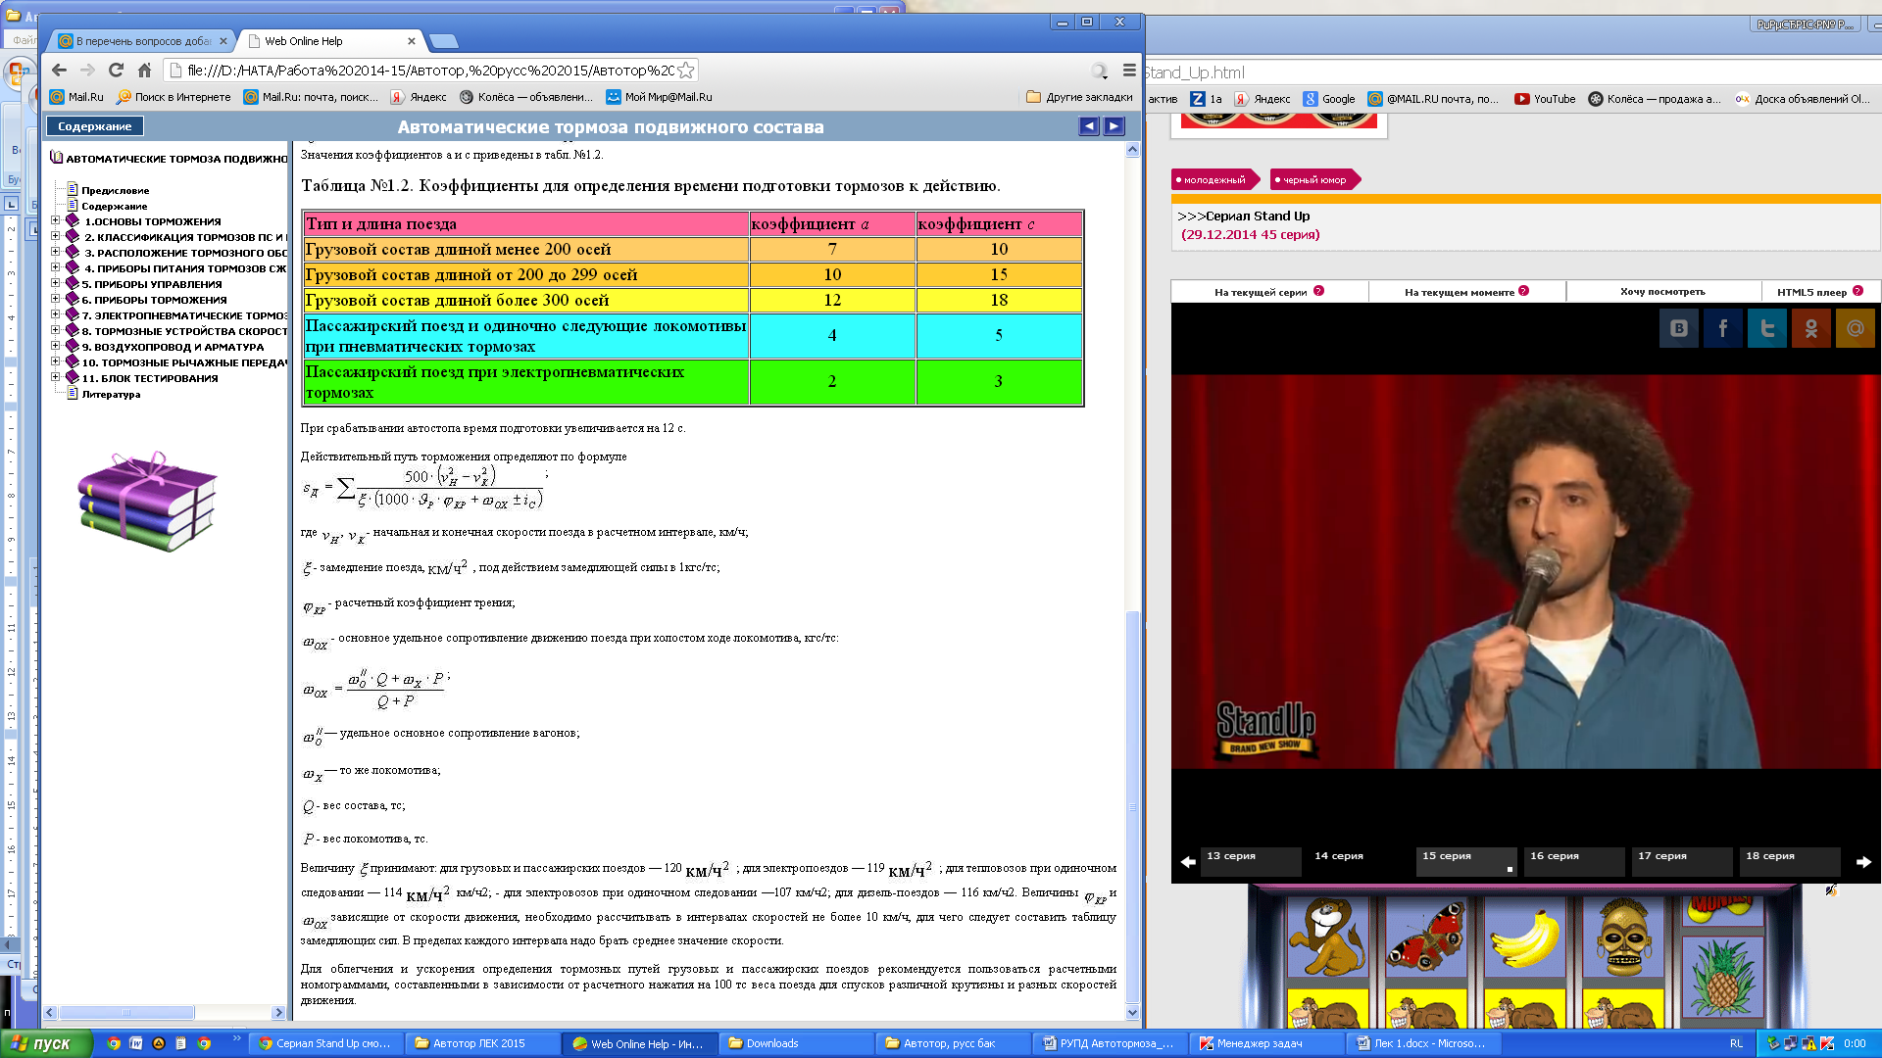The image size is (1882, 1058).
Task: Bookmark page with the star icon
Action: coord(686,71)
